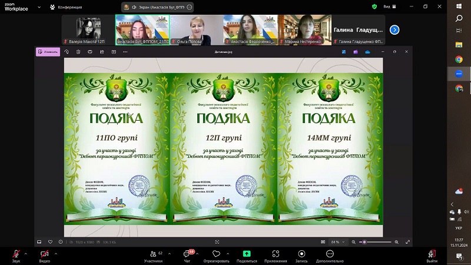471x265 pixels.
Task: Start recording with Запись button
Action: (x=301, y=256)
